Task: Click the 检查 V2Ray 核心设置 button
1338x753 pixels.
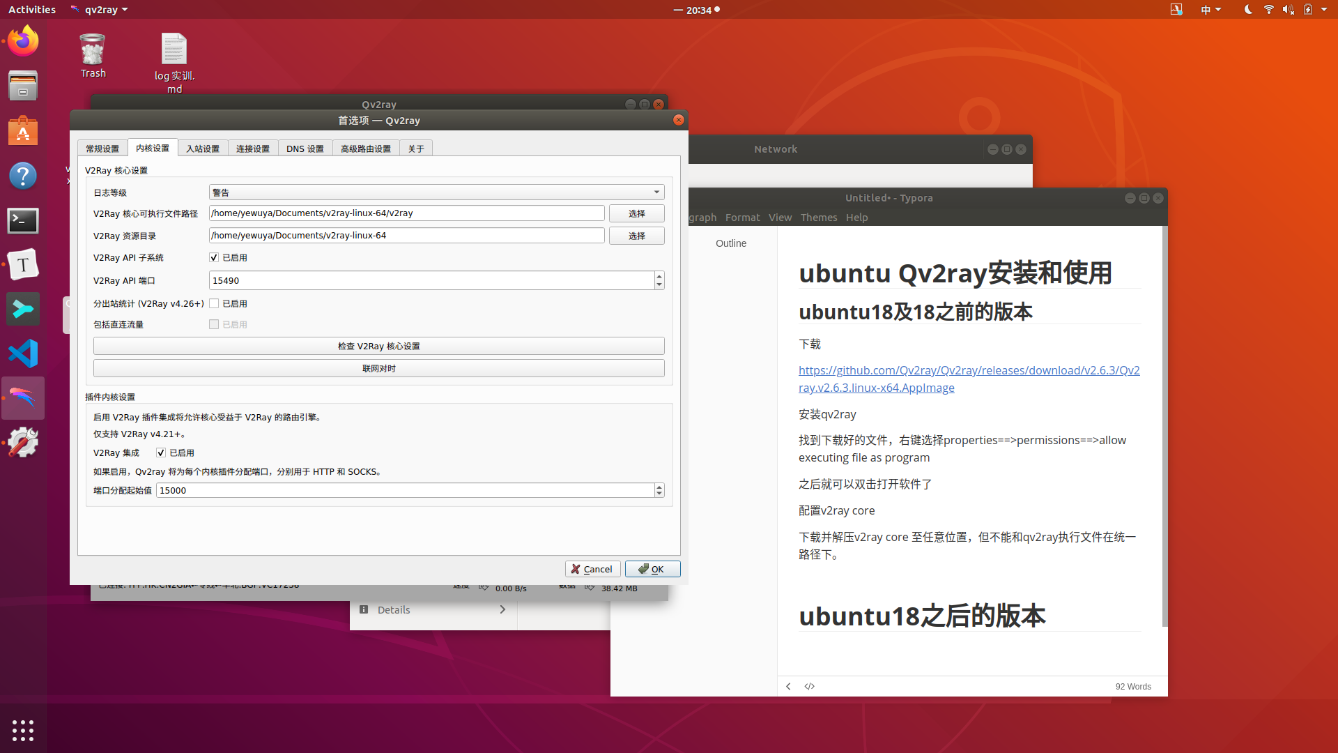Action: (x=378, y=347)
